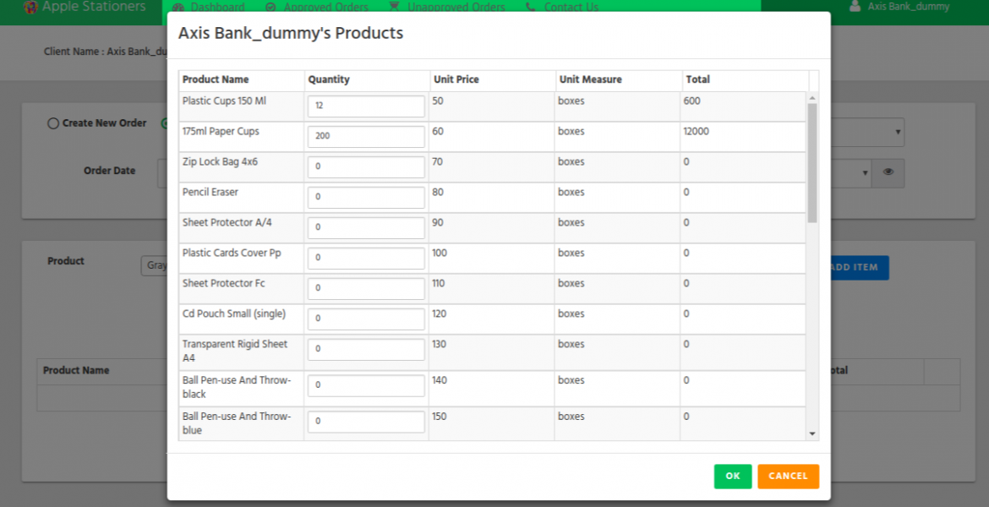Click the selected green radio option
Viewport: 989px width, 507px height.
[x=166, y=123]
